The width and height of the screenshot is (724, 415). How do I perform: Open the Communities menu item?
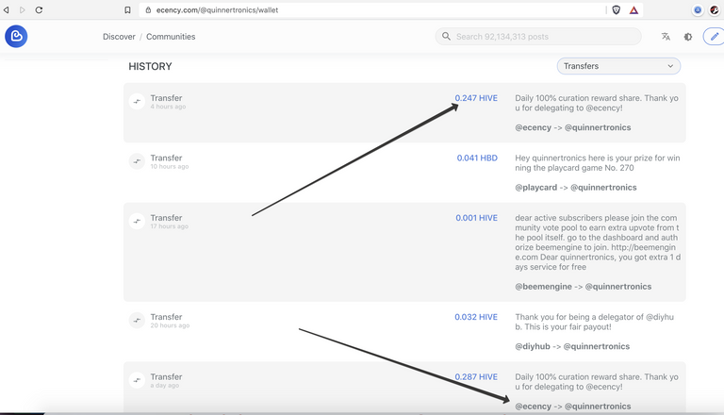point(171,37)
